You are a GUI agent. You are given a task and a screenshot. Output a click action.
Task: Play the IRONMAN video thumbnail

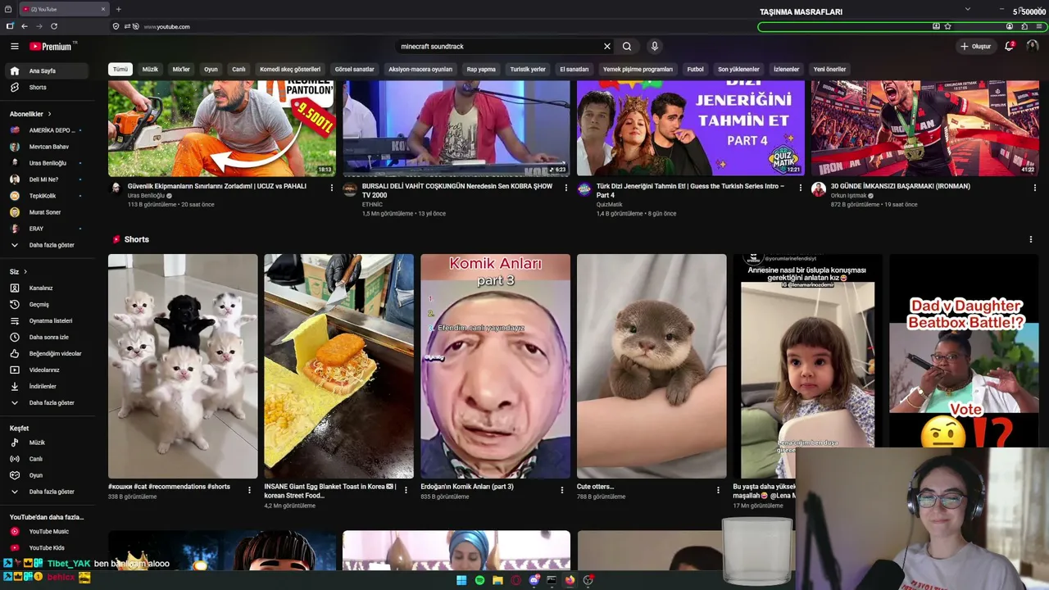click(x=925, y=129)
